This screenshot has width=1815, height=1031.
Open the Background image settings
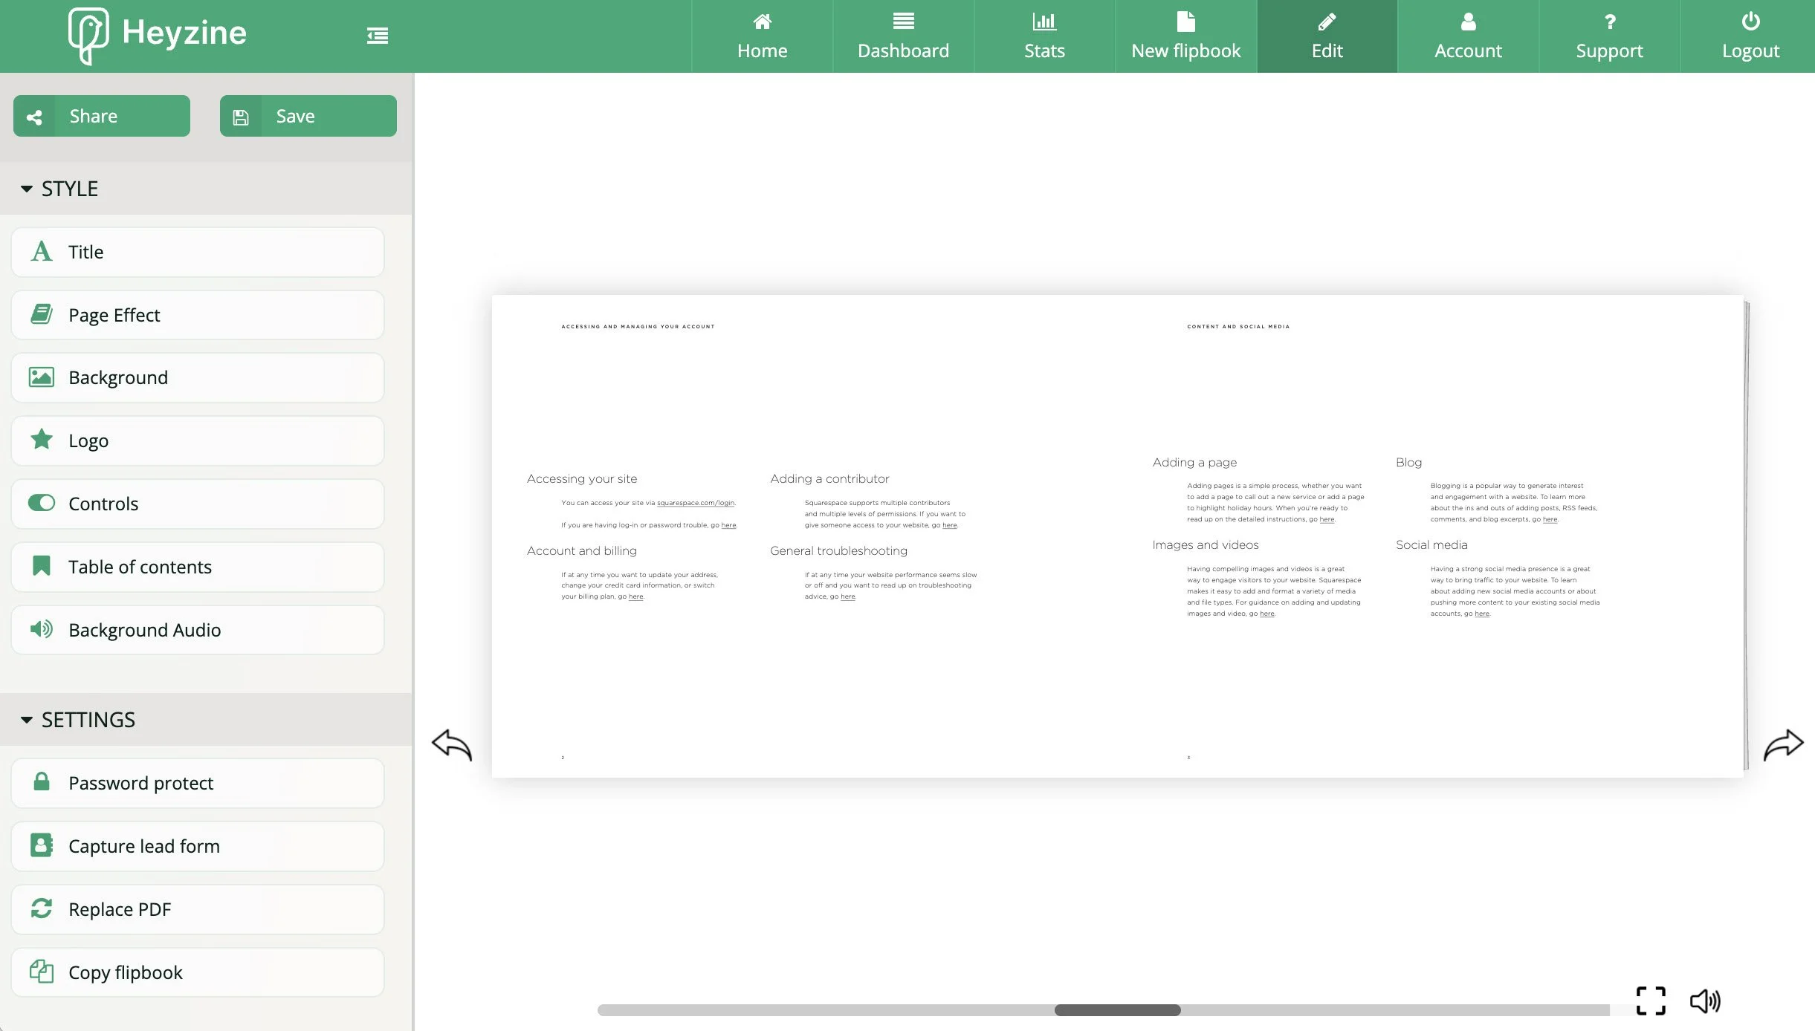point(197,377)
